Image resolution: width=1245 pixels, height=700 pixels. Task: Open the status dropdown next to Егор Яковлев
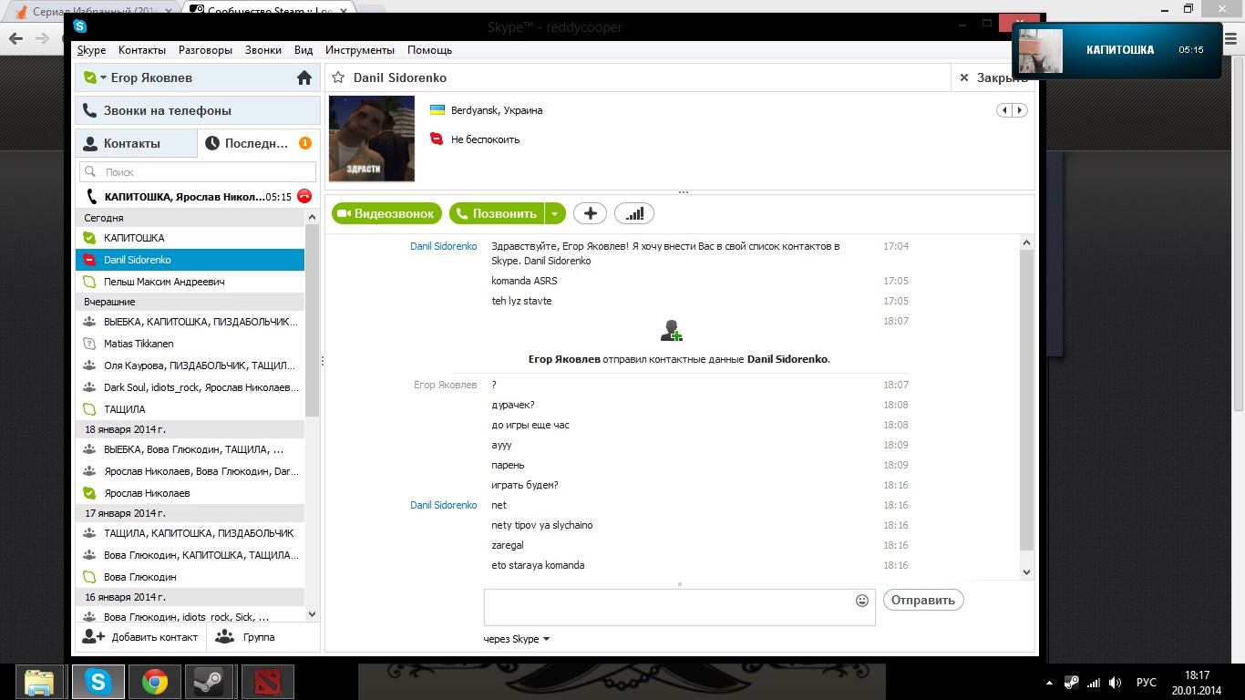pyautogui.click(x=103, y=78)
